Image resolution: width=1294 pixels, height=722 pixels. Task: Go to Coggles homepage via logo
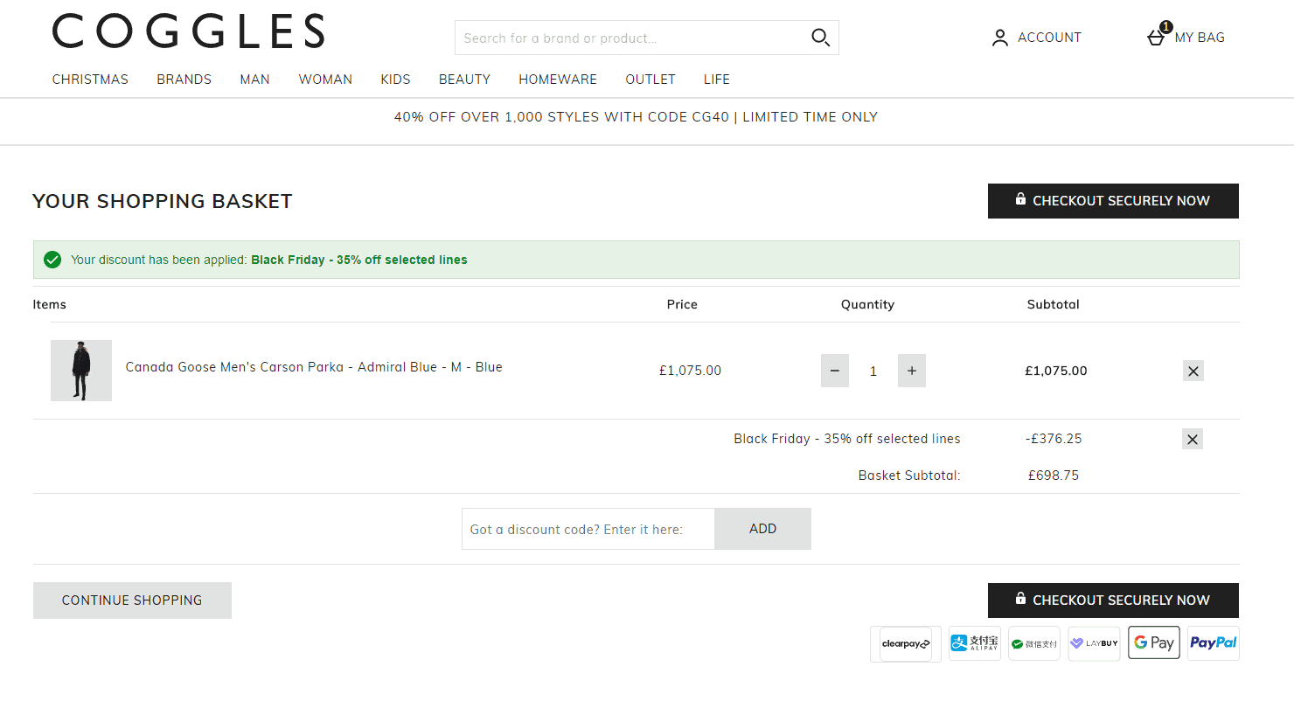(189, 31)
